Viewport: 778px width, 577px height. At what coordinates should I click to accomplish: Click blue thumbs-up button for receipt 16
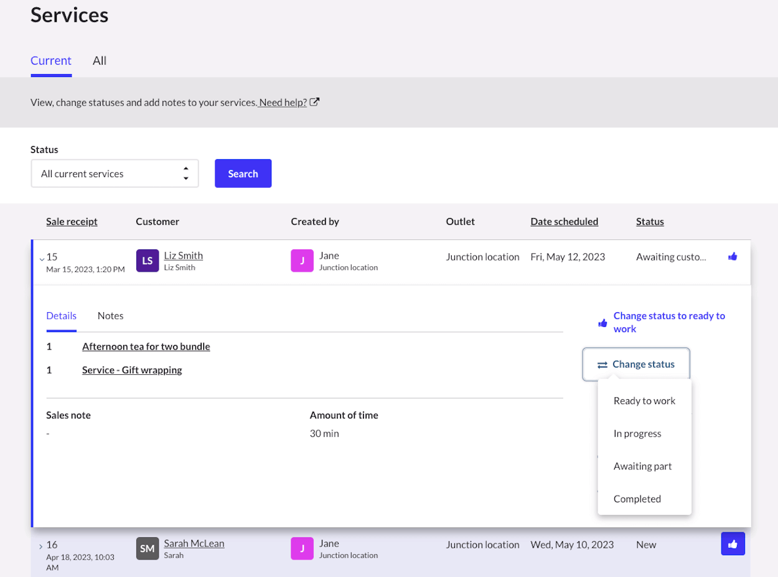click(733, 544)
